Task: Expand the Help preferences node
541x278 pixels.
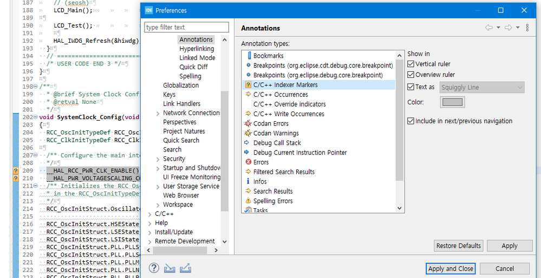Action: (149, 223)
